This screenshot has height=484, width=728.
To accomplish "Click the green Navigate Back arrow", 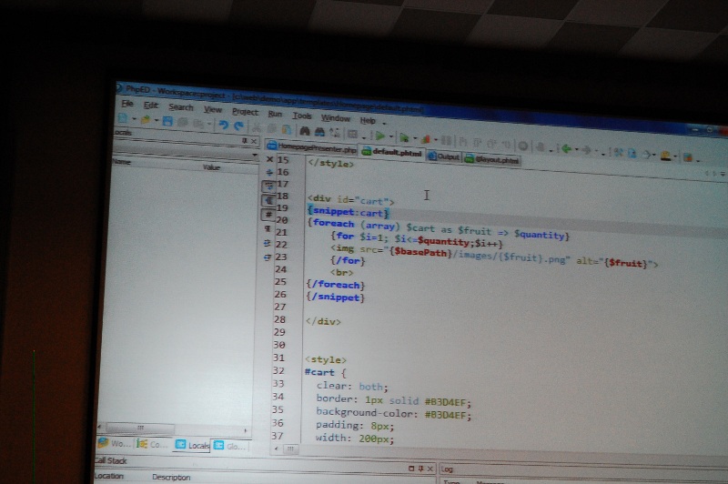I will (566, 148).
